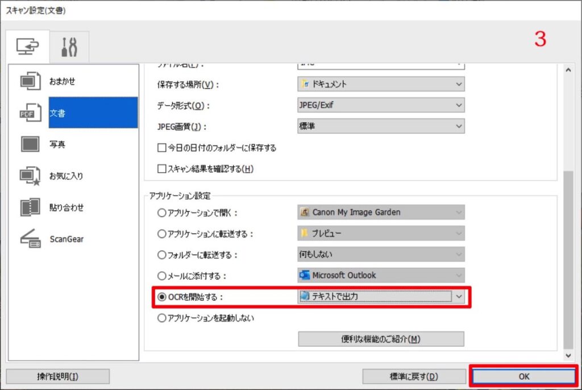This screenshot has height=390, width=582.
Task: Check スキャン結果を確認する option
Action: coord(161,168)
